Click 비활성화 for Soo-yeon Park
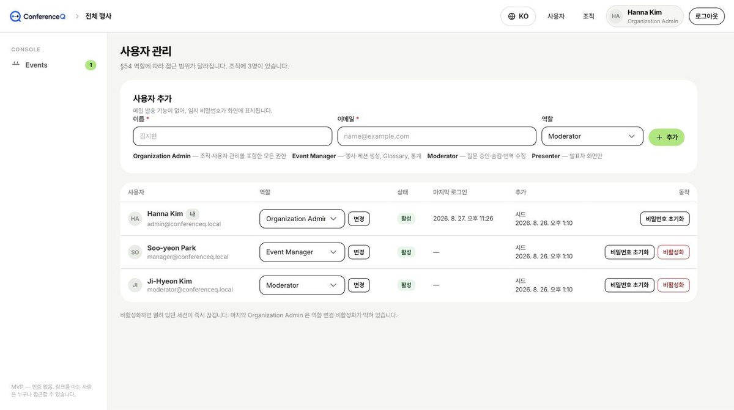Image resolution: width=734 pixels, height=410 pixels. click(673, 252)
